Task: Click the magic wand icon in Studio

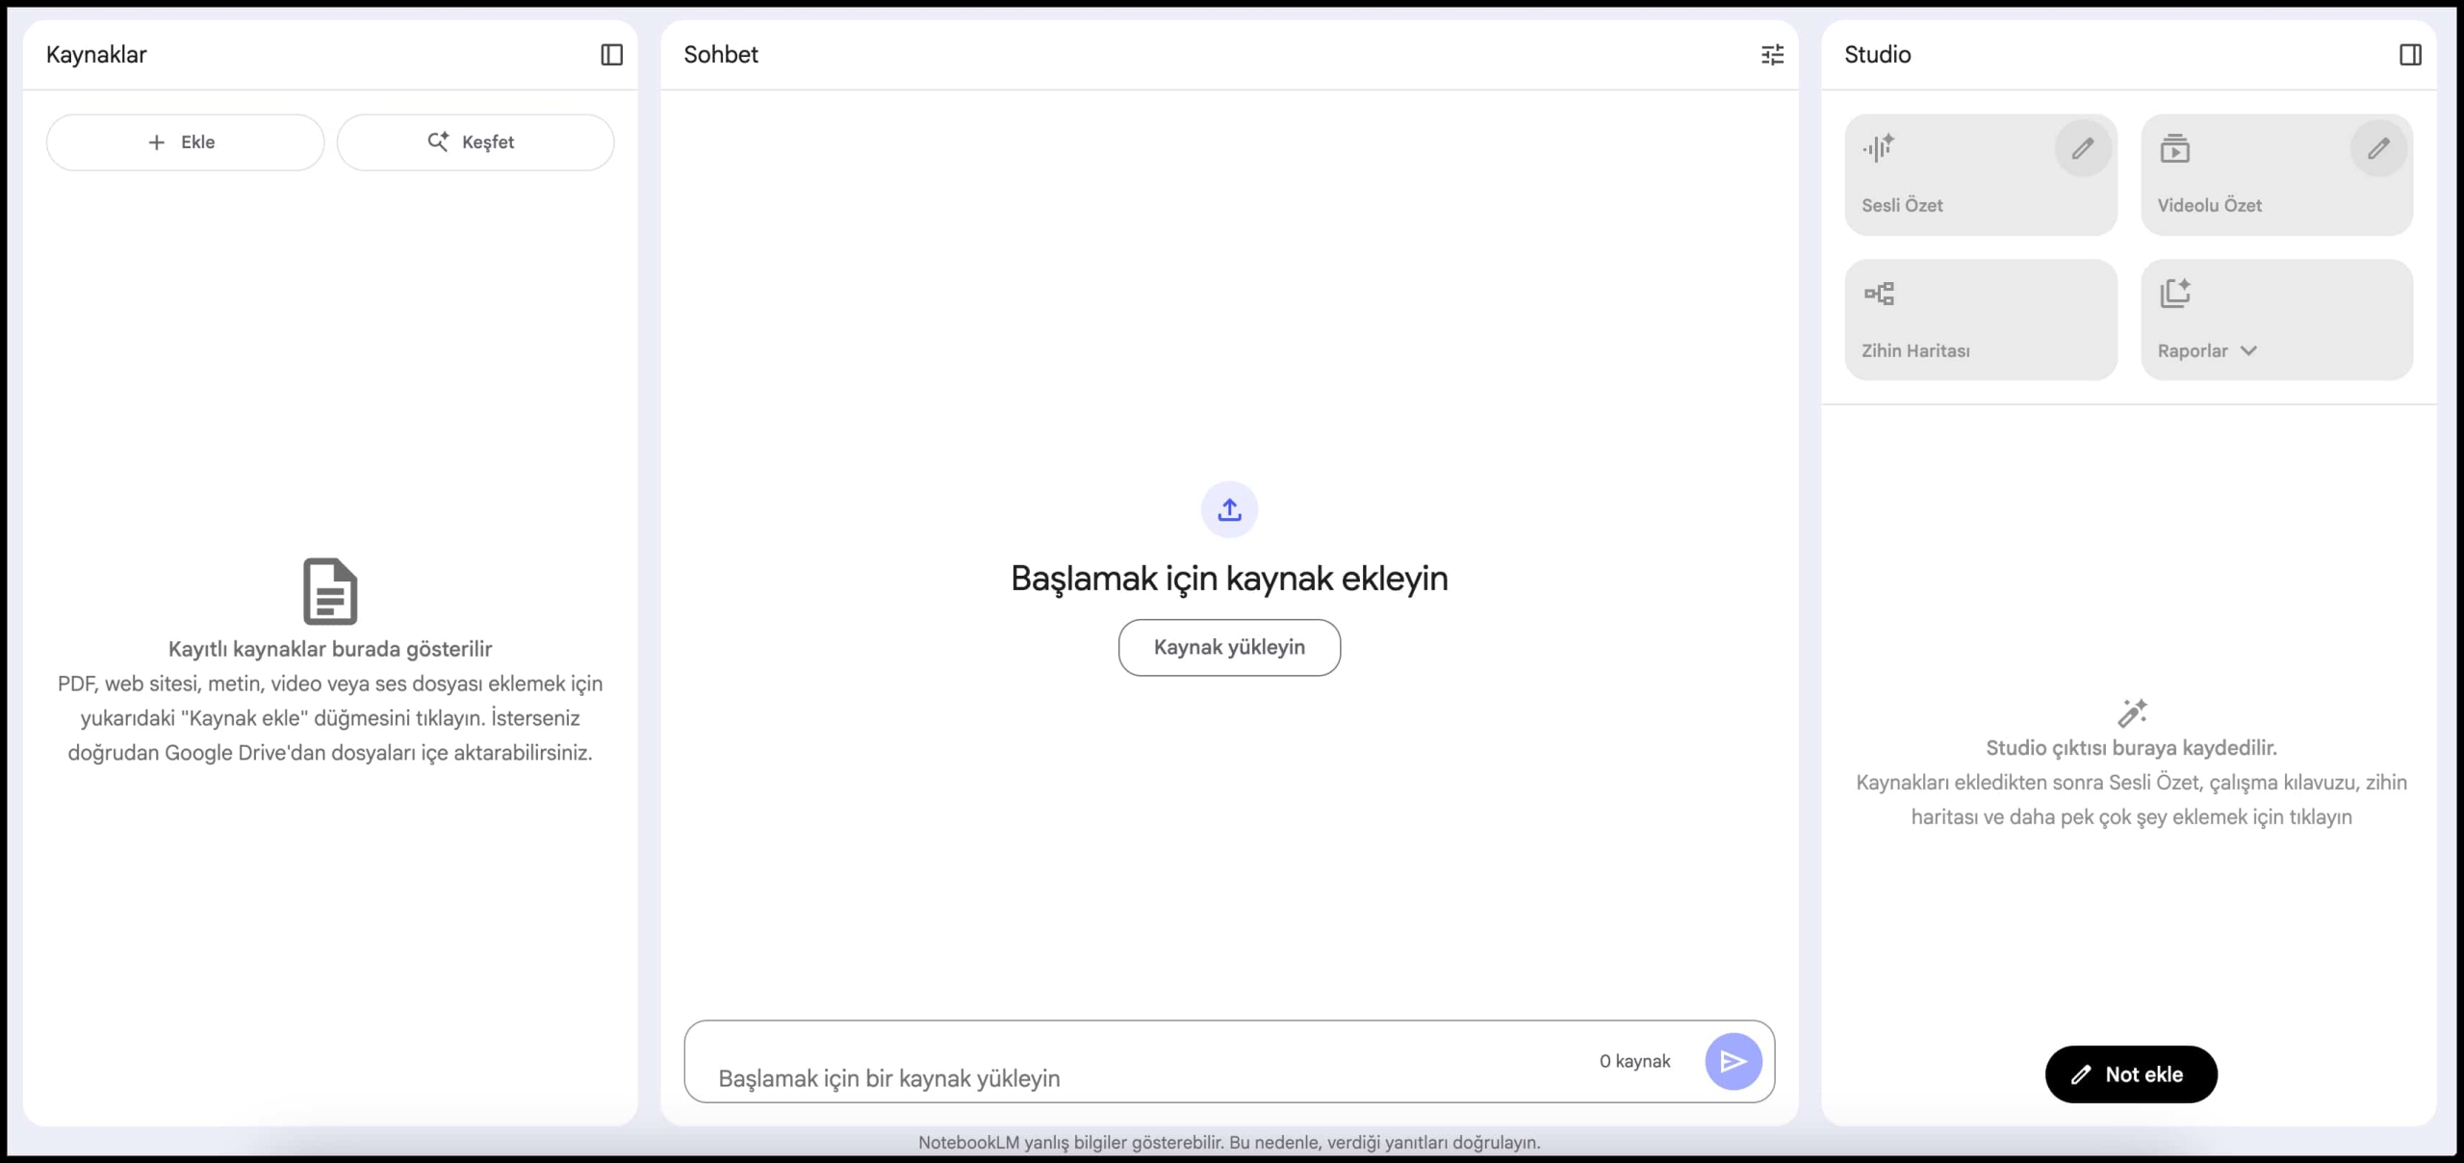Action: [2132, 712]
